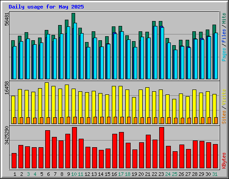Click the cyan Pages bar for day 25
The height and width of the screenshot is (179, 229).
pos(176,64)
